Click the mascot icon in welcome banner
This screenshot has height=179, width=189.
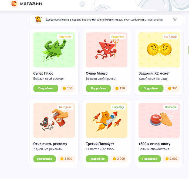click(38, 20)
